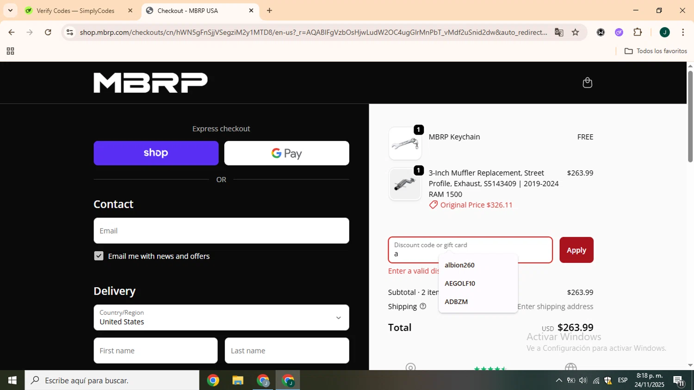Expand the Country/Region dropdown
Image resolution: width=694 pixels, height=390 pixels.
[x=221, y=317]
